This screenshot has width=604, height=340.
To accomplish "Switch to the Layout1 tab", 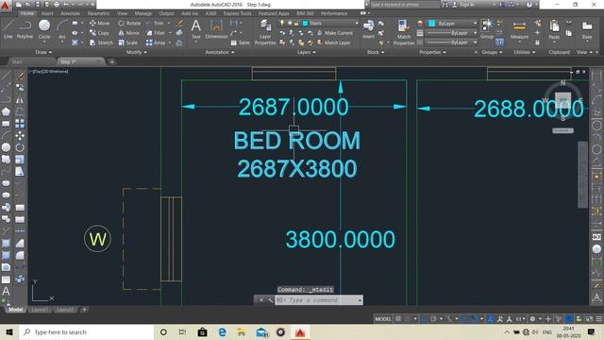I will point(40,310).
